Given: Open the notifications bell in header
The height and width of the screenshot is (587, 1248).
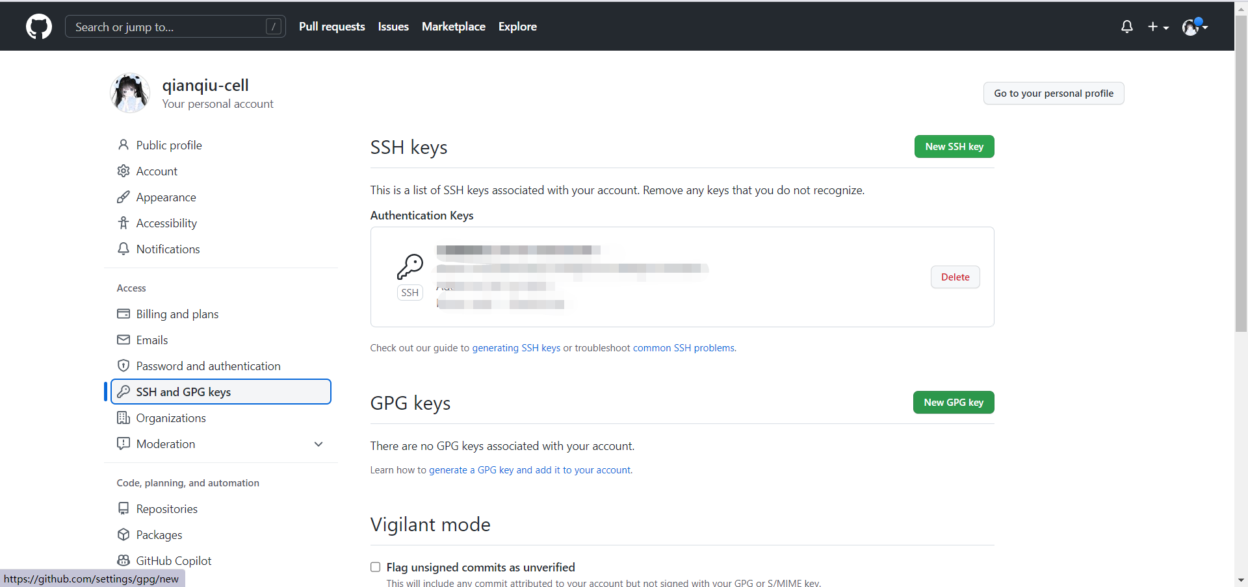Looking at the screenshot, I should coord(1127,27).
